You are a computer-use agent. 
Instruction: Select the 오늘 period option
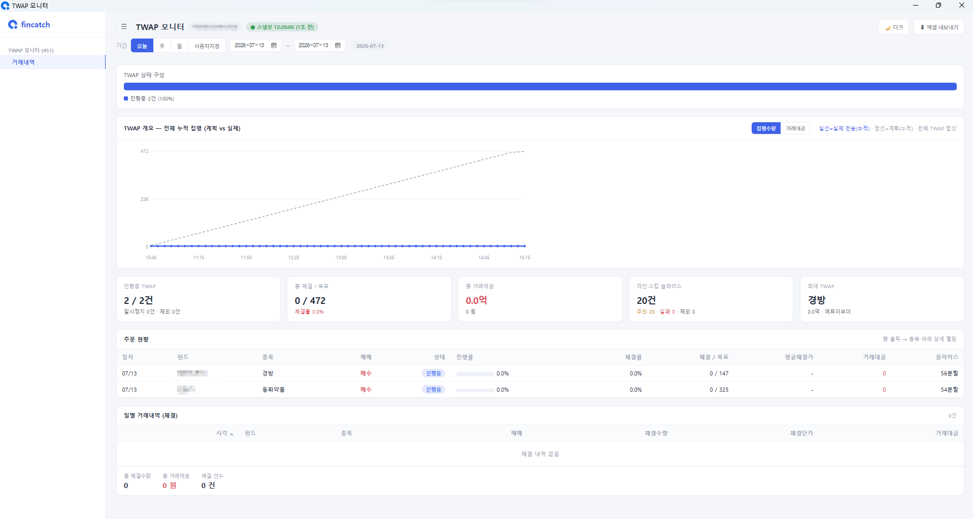coord(142,46)
